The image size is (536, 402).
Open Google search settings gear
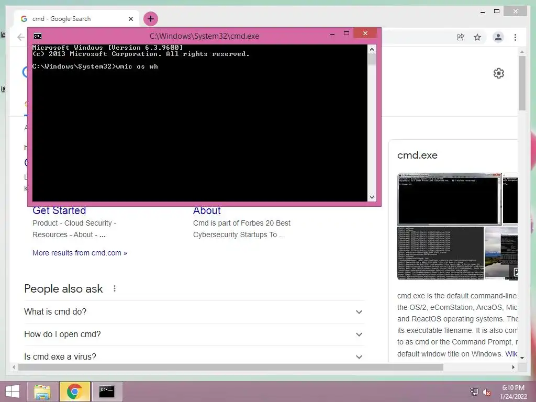499,73
